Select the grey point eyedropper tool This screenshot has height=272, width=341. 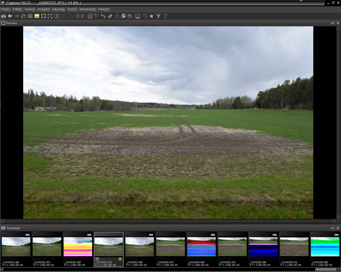pyautogui.click(x=97, y=16)
